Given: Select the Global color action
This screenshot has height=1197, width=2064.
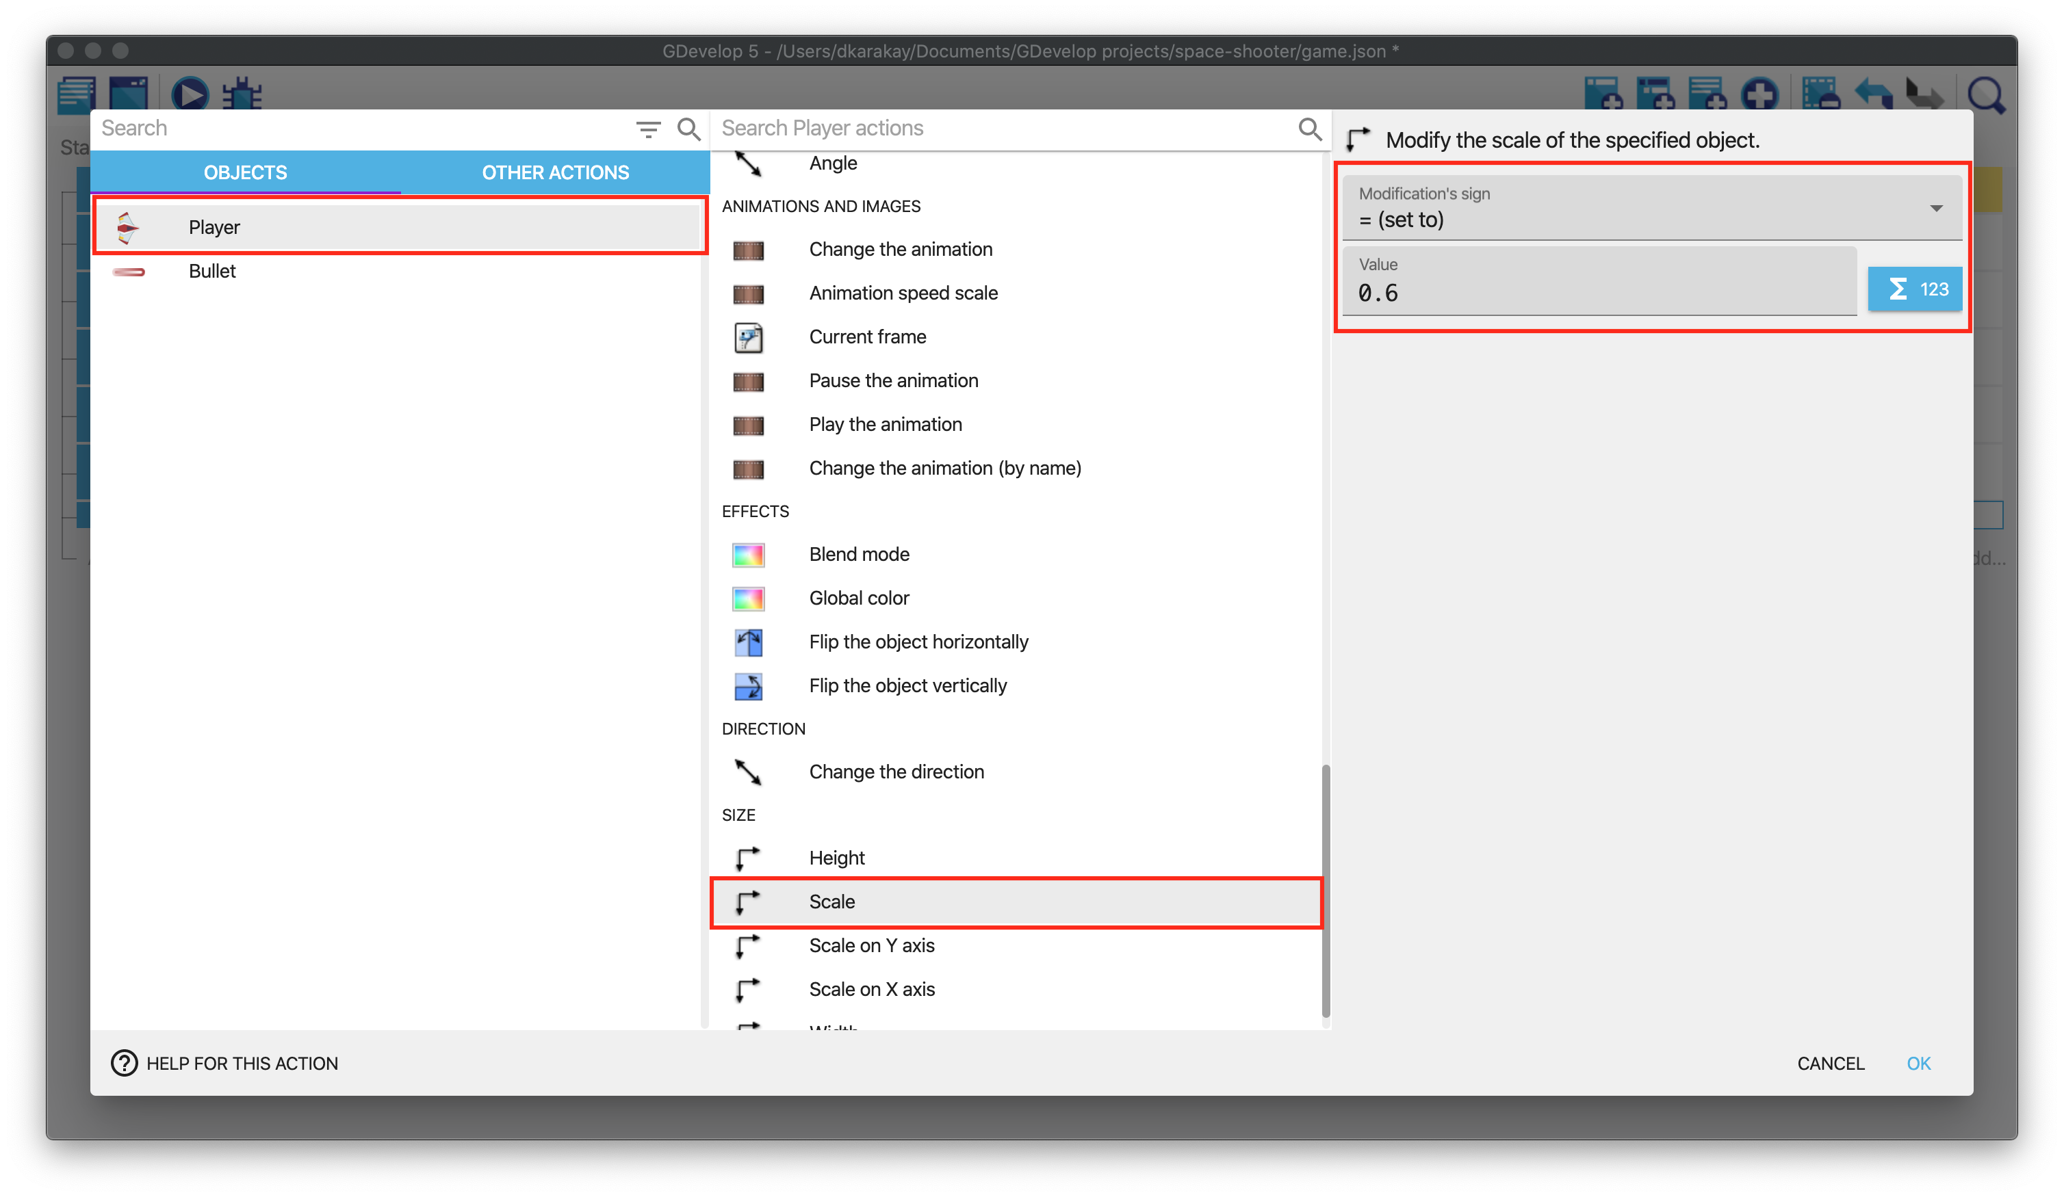Looking at the screenshot, I should pyautogui.click(x=858, y=598).
